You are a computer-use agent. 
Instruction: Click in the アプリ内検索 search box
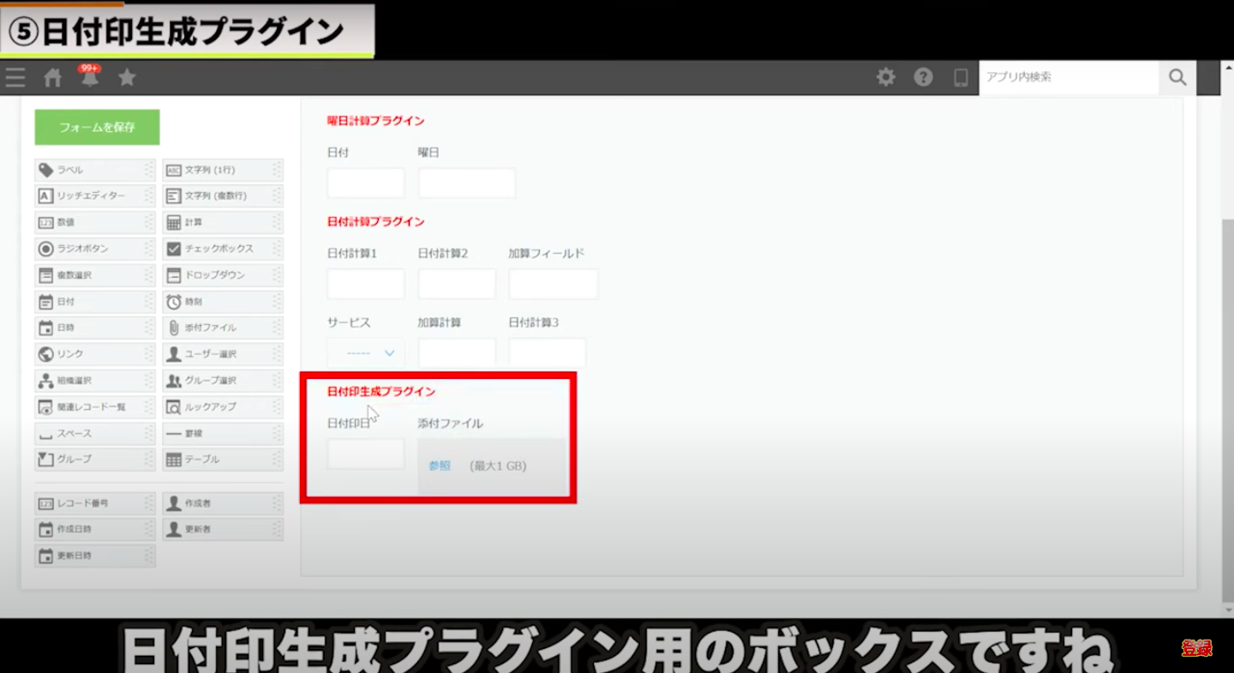[1068, 77]
